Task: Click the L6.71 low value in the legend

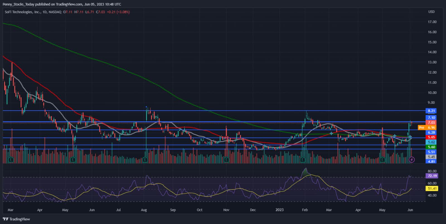Action: (x=89, y=12)
